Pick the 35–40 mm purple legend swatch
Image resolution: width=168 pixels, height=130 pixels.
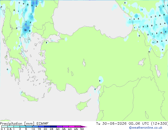point(65,127)
